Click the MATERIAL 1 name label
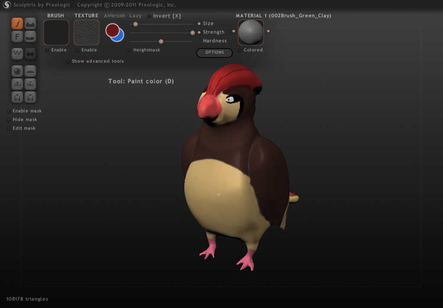Screen dimensions: 443x308 [x=283, y=16]
